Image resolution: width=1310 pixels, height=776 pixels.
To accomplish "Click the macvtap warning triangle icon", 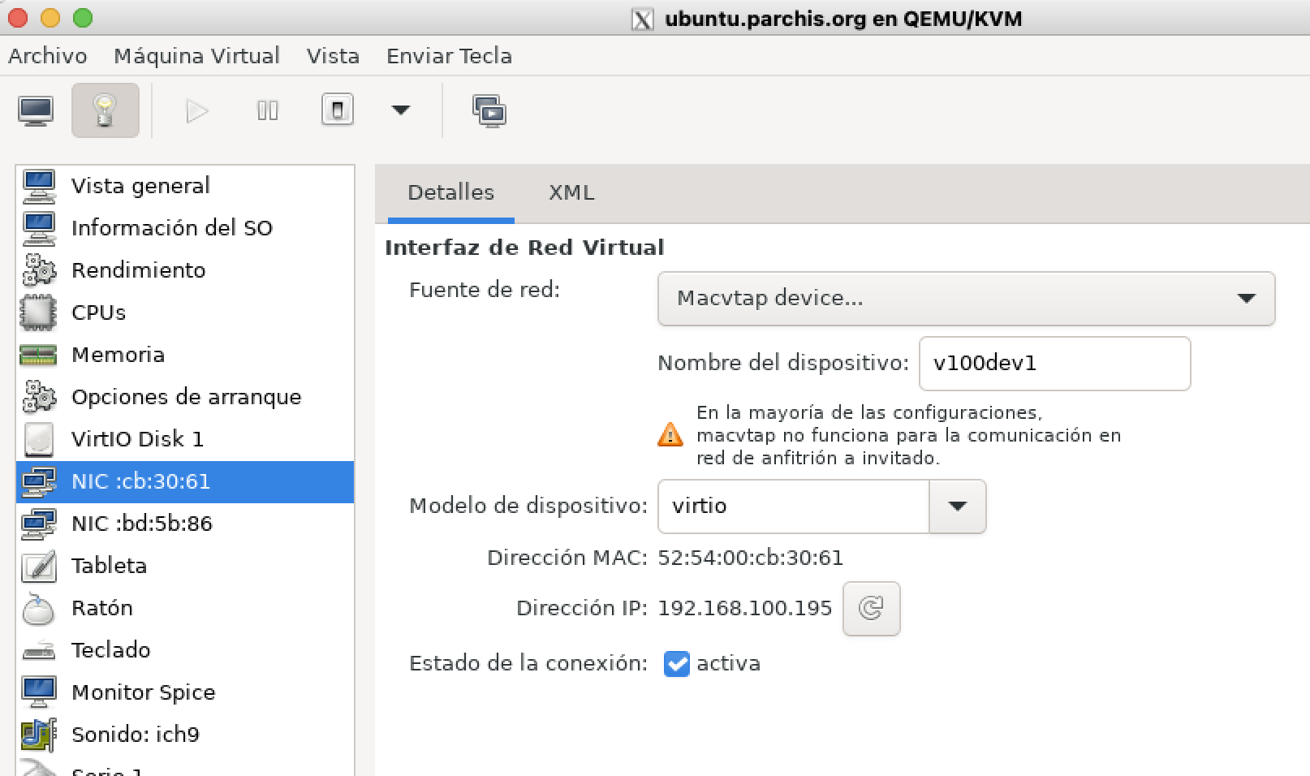I will [670, 435].
